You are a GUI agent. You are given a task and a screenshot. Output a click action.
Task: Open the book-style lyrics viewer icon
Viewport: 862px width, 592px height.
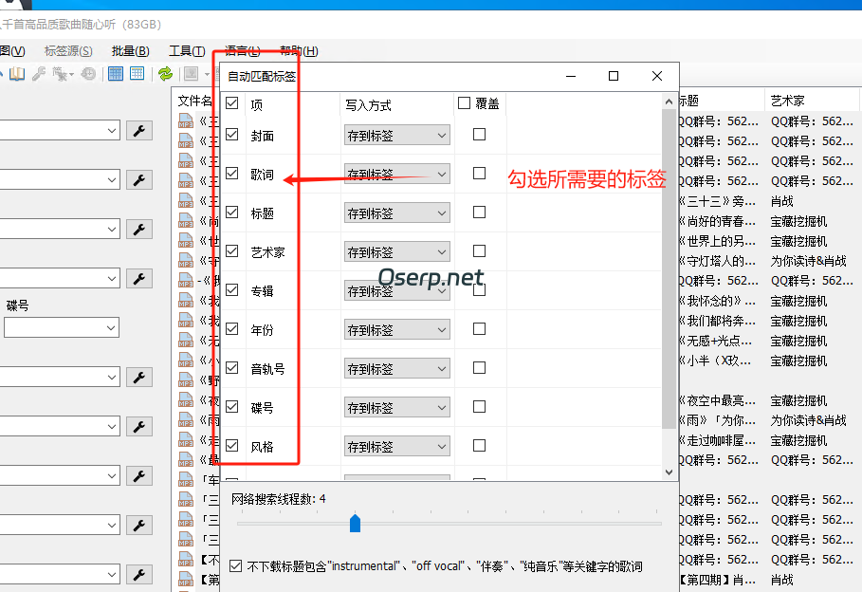tap(16, 74)
